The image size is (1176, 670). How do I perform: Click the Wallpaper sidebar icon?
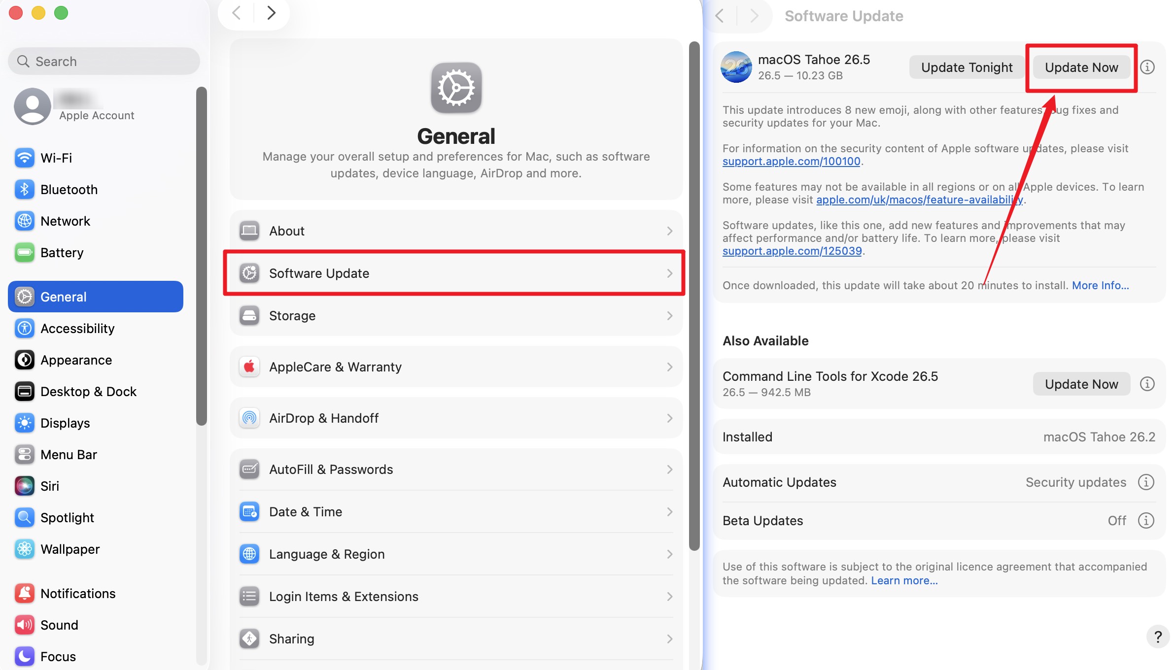coord(24,549)
